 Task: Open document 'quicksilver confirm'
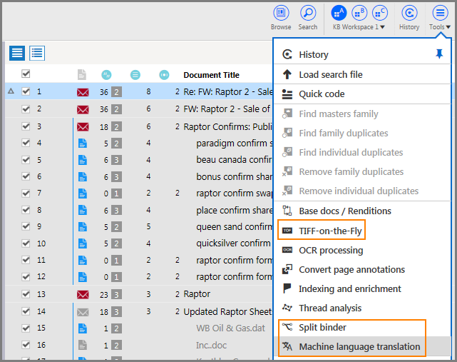point(233,243)
